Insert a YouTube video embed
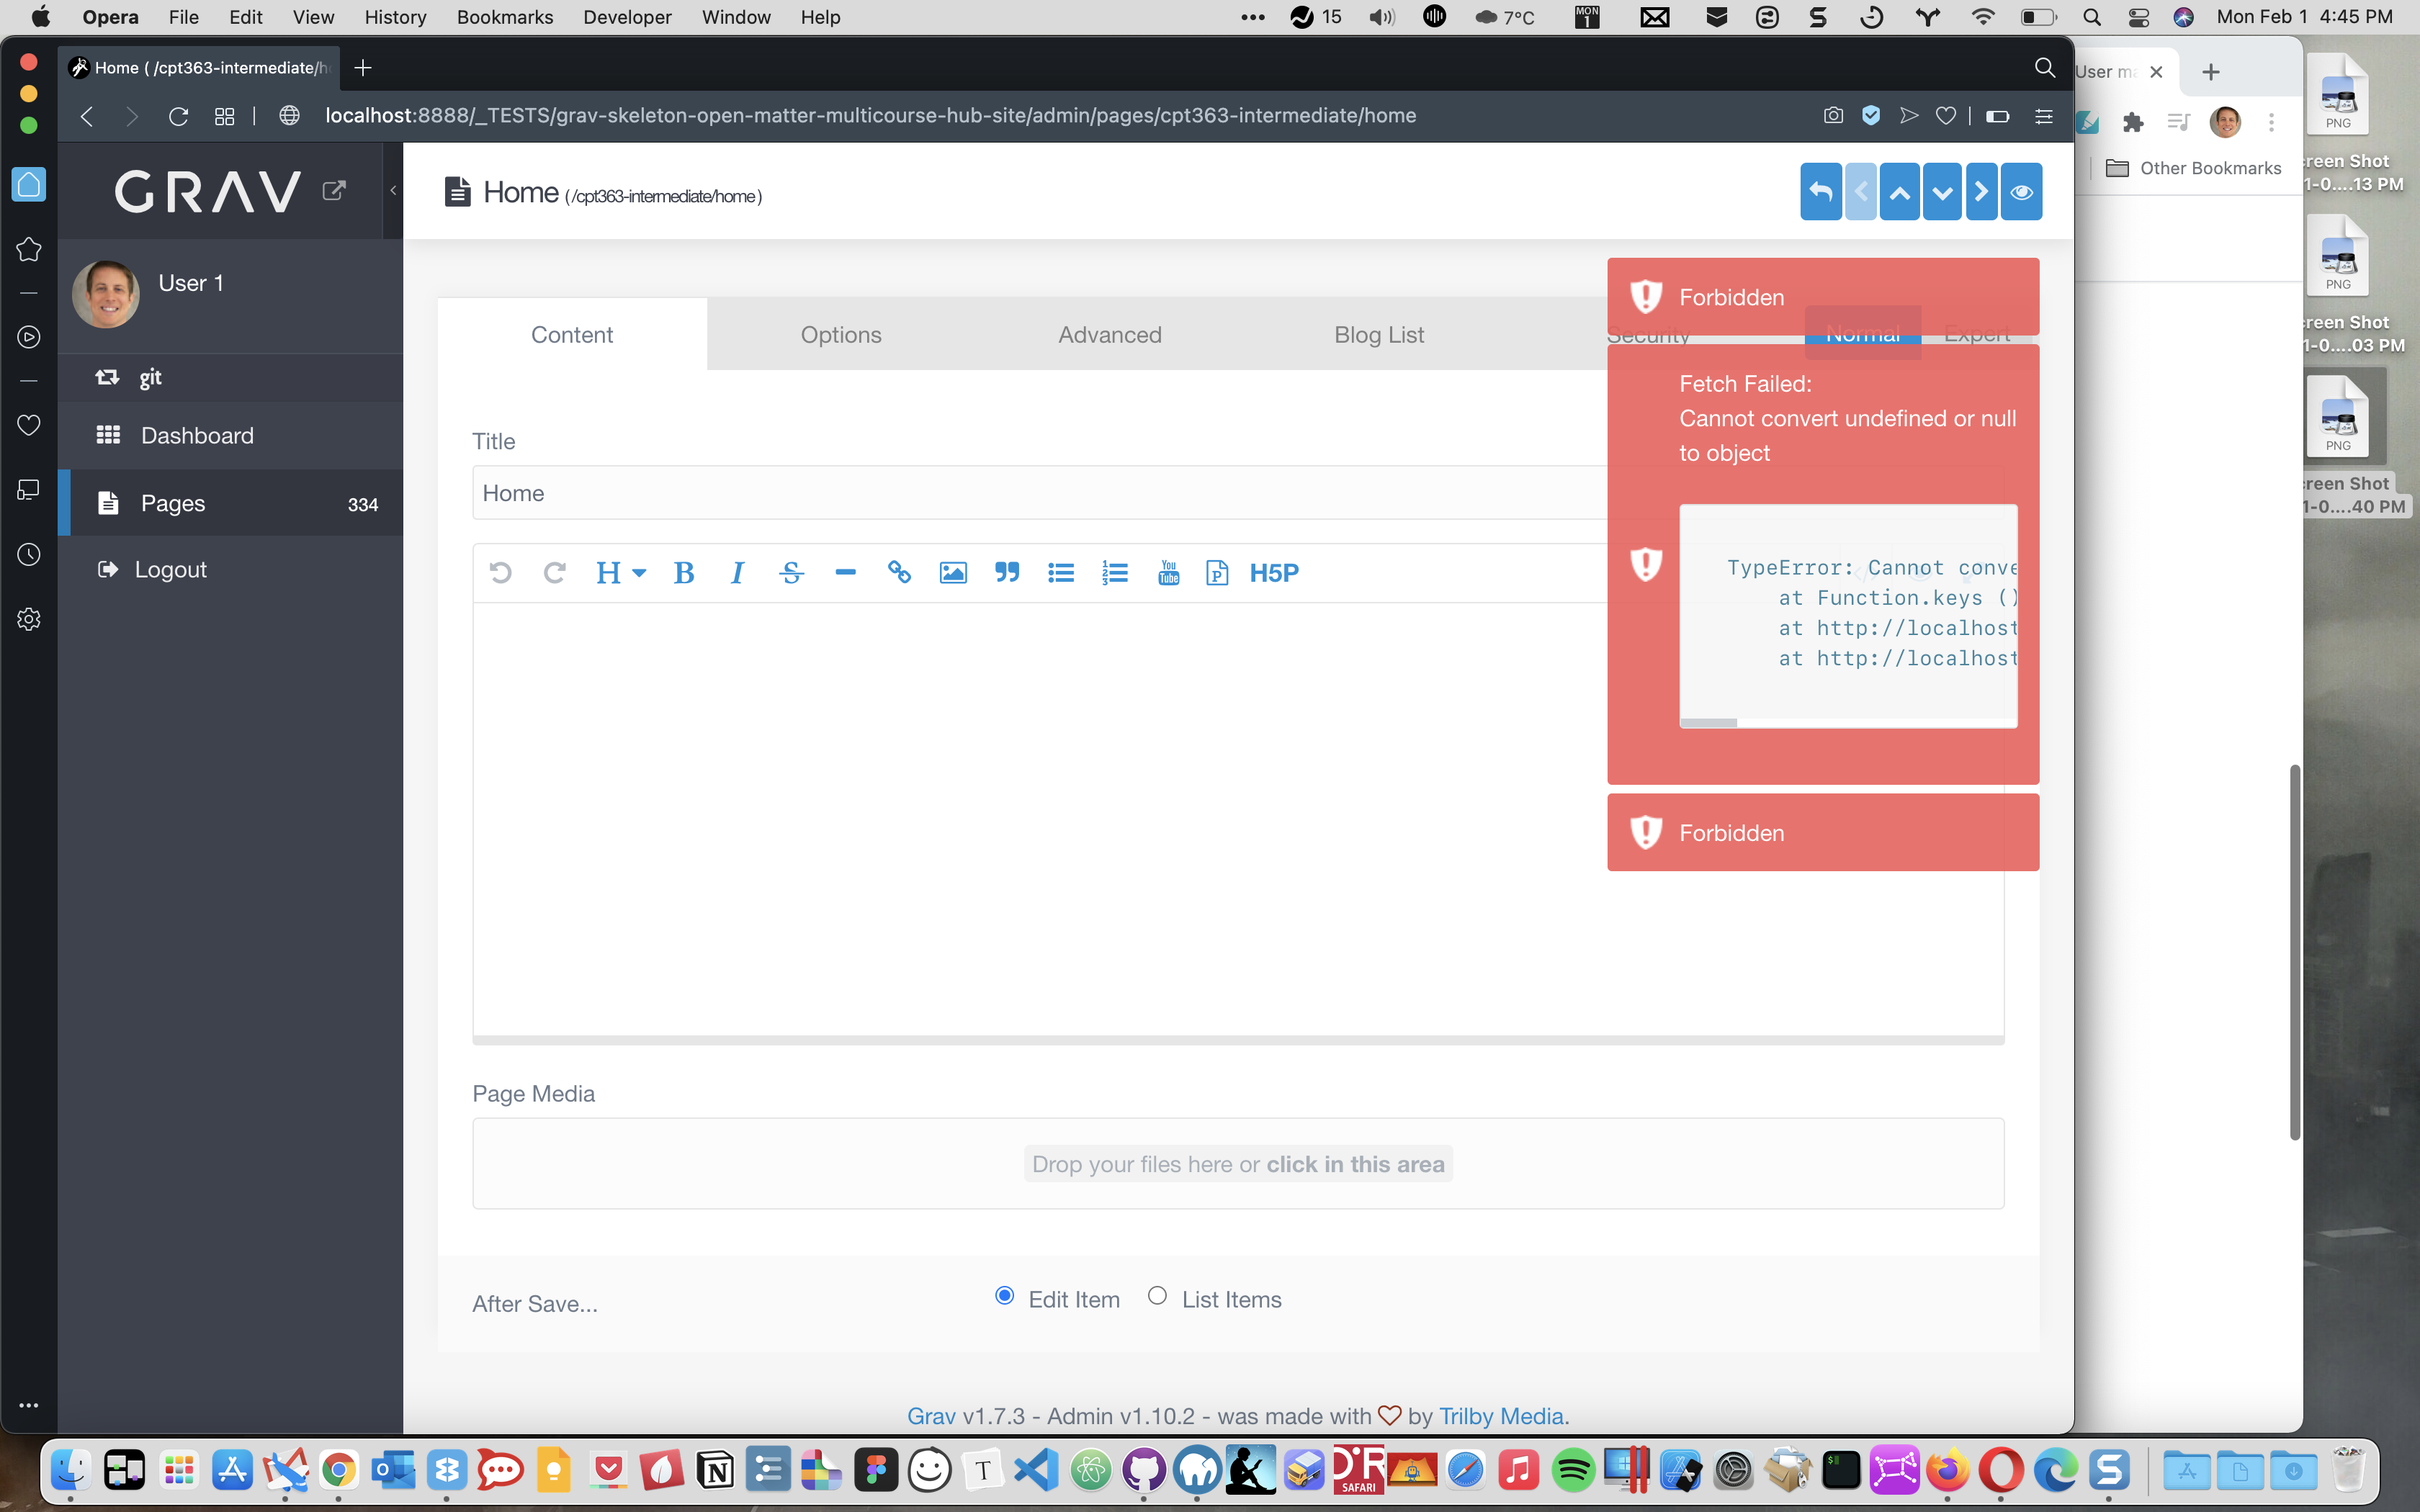Viewport: 2420px width, 1512px height. (x=1168, y=572)
